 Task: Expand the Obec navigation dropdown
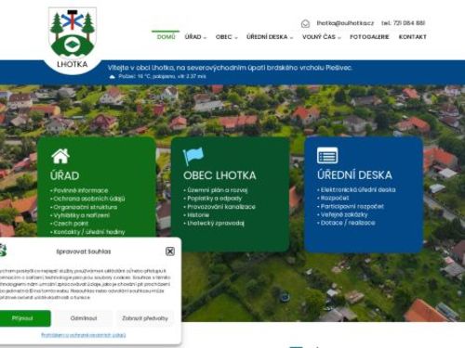(226, 37)
